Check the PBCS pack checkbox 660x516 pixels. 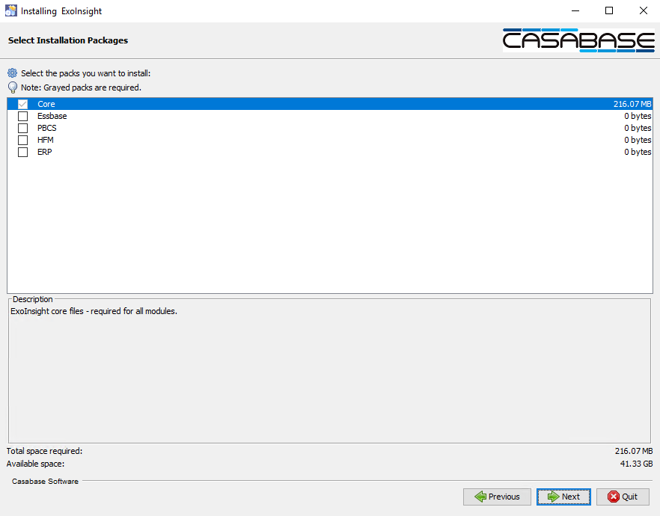tap(22, 129)
